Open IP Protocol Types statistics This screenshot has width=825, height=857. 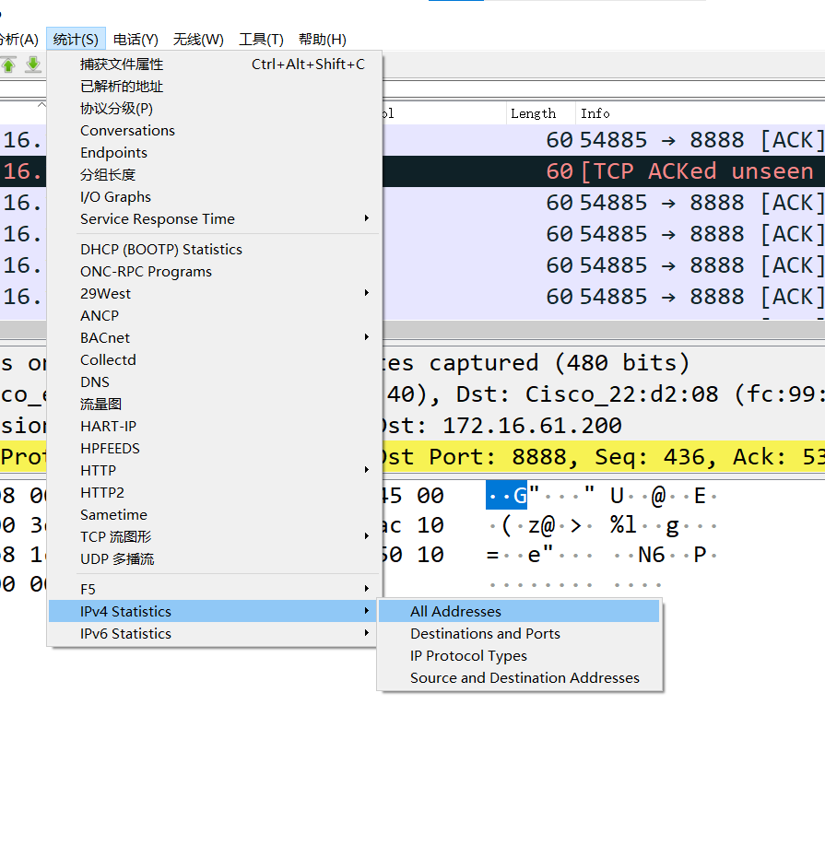pyautogui.click(x=468, y=656)
